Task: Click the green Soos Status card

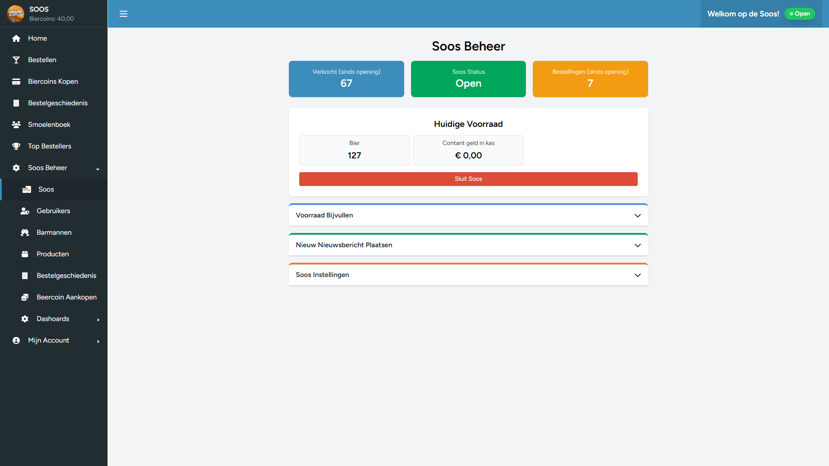Action: [468, 79]
